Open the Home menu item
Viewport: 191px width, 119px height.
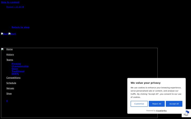(10, 49)
